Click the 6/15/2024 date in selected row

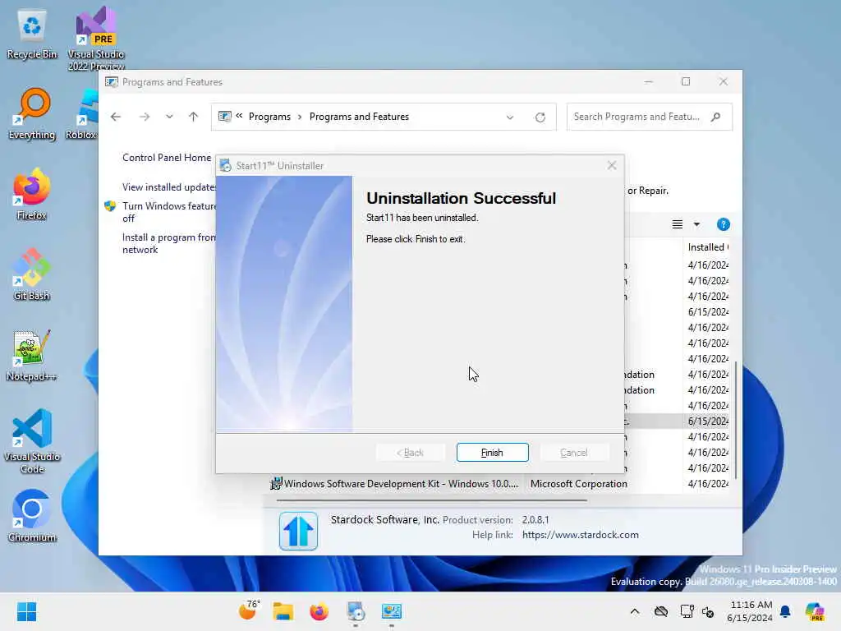(x=708, y=421)
